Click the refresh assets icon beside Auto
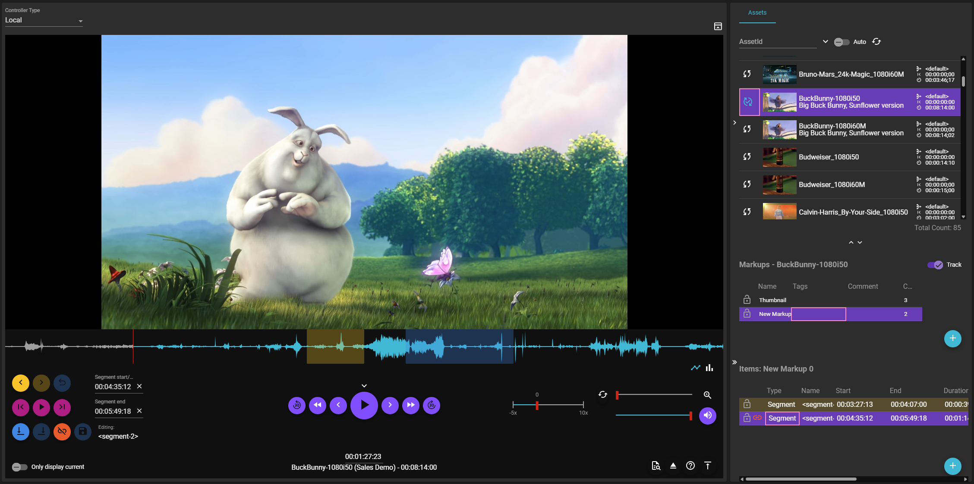 click(876, 42)
